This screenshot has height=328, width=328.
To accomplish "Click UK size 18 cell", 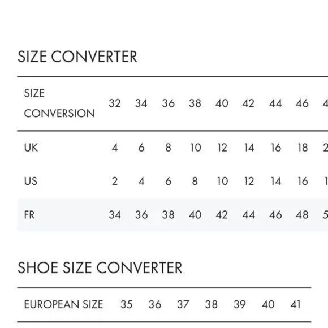I will pyautogui.click(x=303, y=148).
